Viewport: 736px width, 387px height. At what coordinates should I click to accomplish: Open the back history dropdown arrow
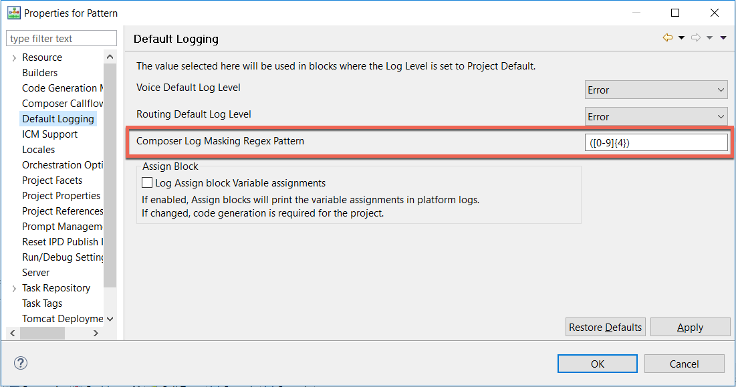(x=681, y=38)
